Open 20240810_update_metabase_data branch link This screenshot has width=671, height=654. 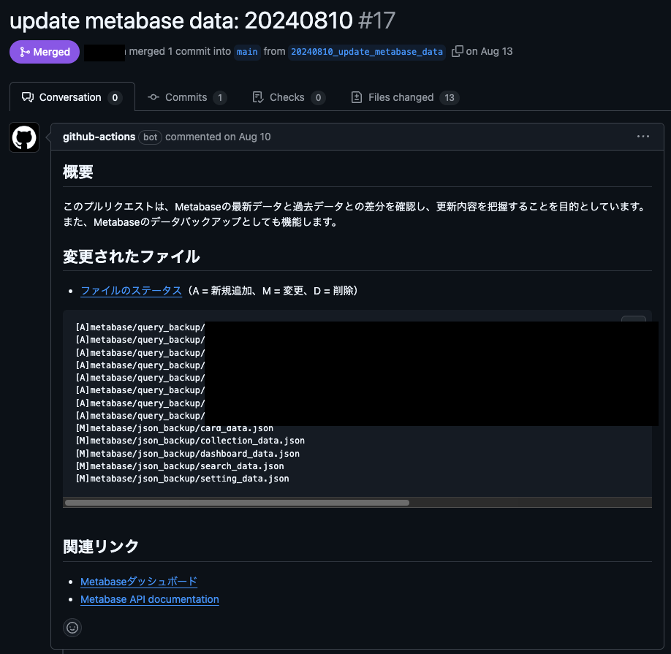[x=367, y=52]
